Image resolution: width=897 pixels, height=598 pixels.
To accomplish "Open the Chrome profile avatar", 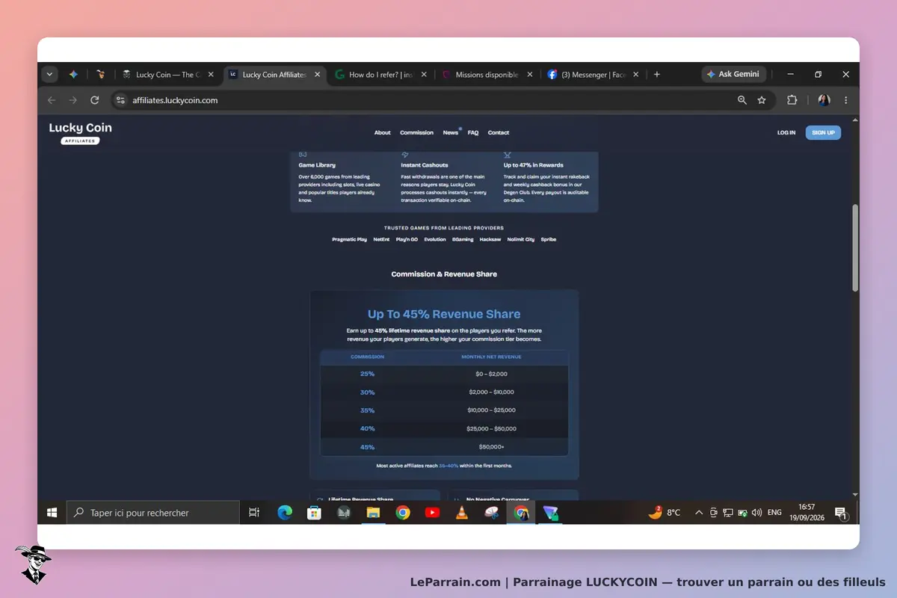I will [x=824, y=100].
